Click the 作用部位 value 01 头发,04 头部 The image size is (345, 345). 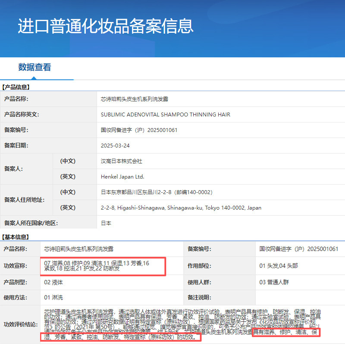(279, 266)
